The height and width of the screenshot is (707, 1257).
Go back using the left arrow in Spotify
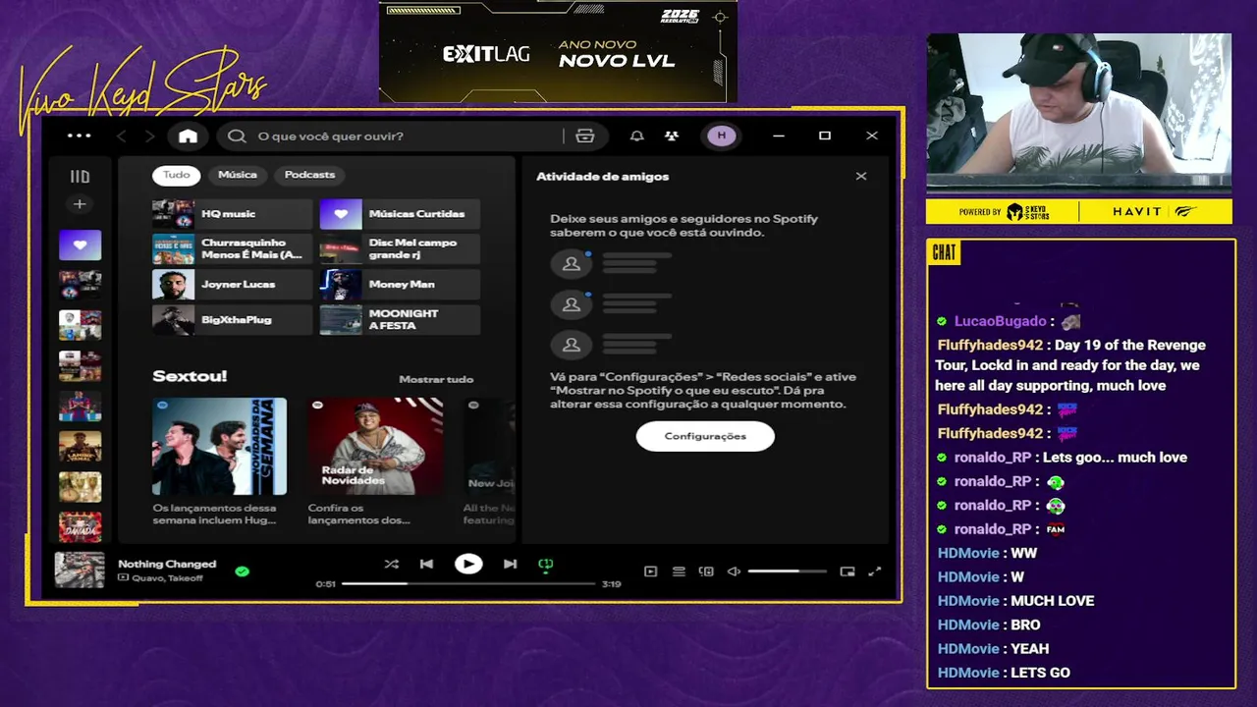pos(122,136)
